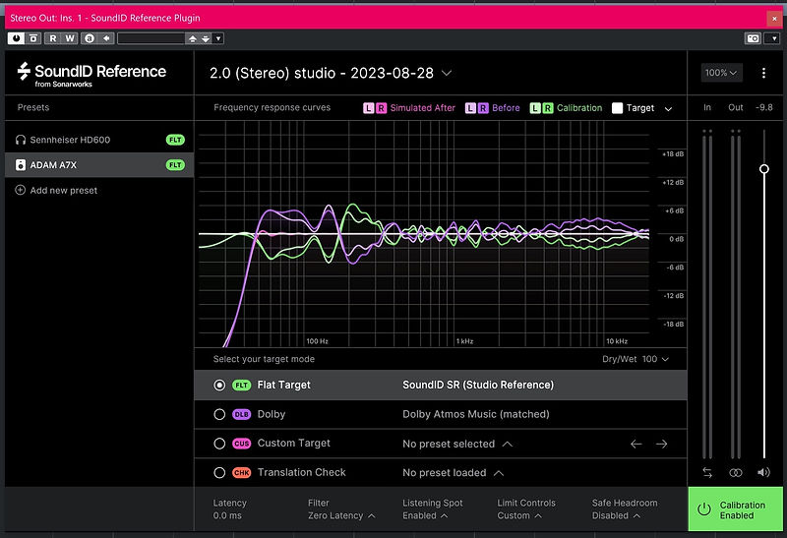Click the copy A to B arrow icon

click(106, 38)
